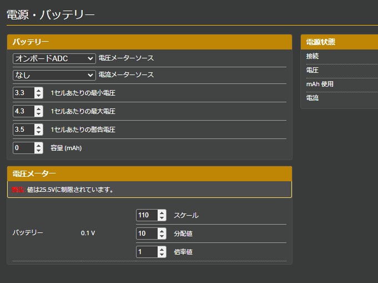Increase the スケール value with up arrow

pos(162,212)
